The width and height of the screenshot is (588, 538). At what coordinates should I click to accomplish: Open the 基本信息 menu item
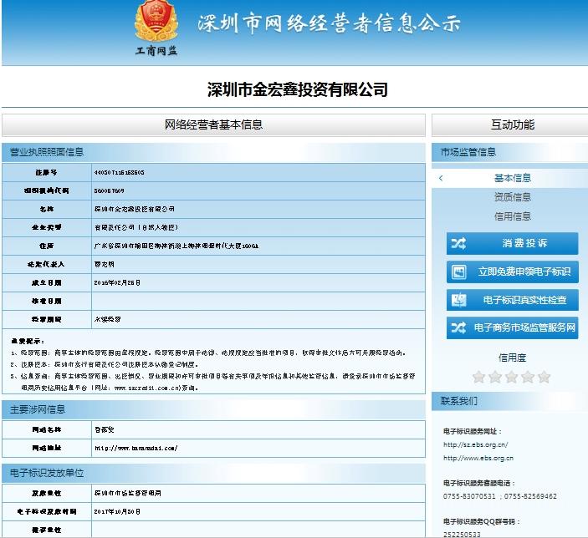tap(512, 178)
